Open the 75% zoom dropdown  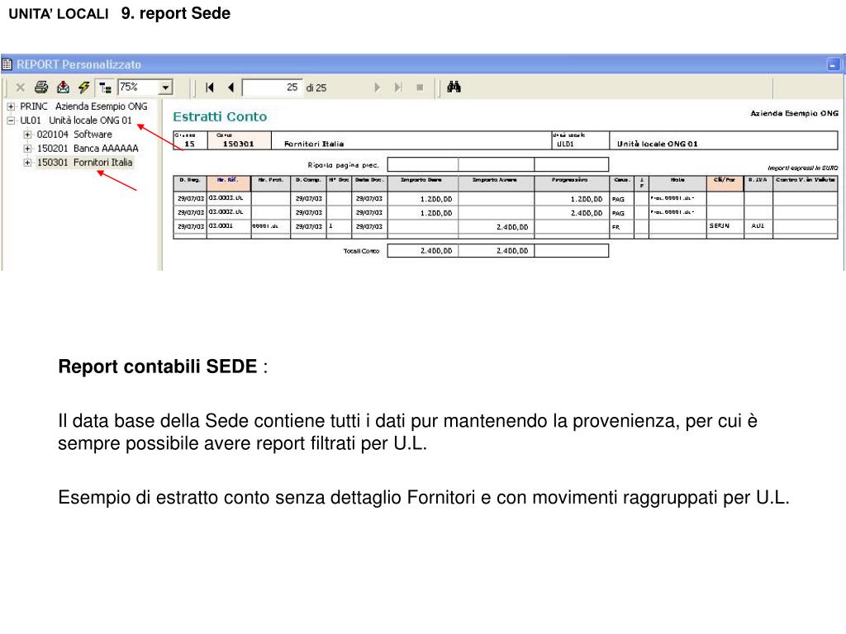coord(165,87)
